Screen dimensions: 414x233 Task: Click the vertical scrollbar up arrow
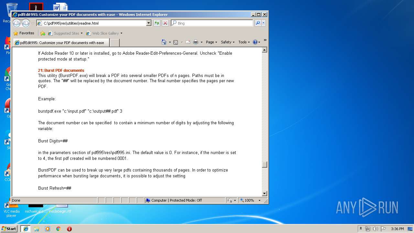coord(265,50)
